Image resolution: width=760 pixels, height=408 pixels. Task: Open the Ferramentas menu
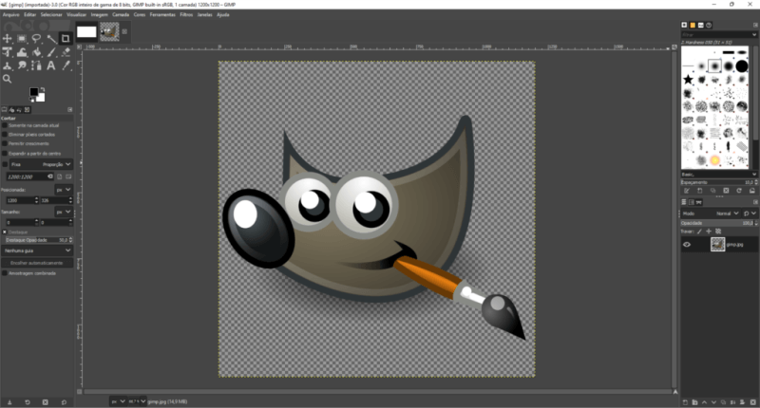click(x=162, y=15)
